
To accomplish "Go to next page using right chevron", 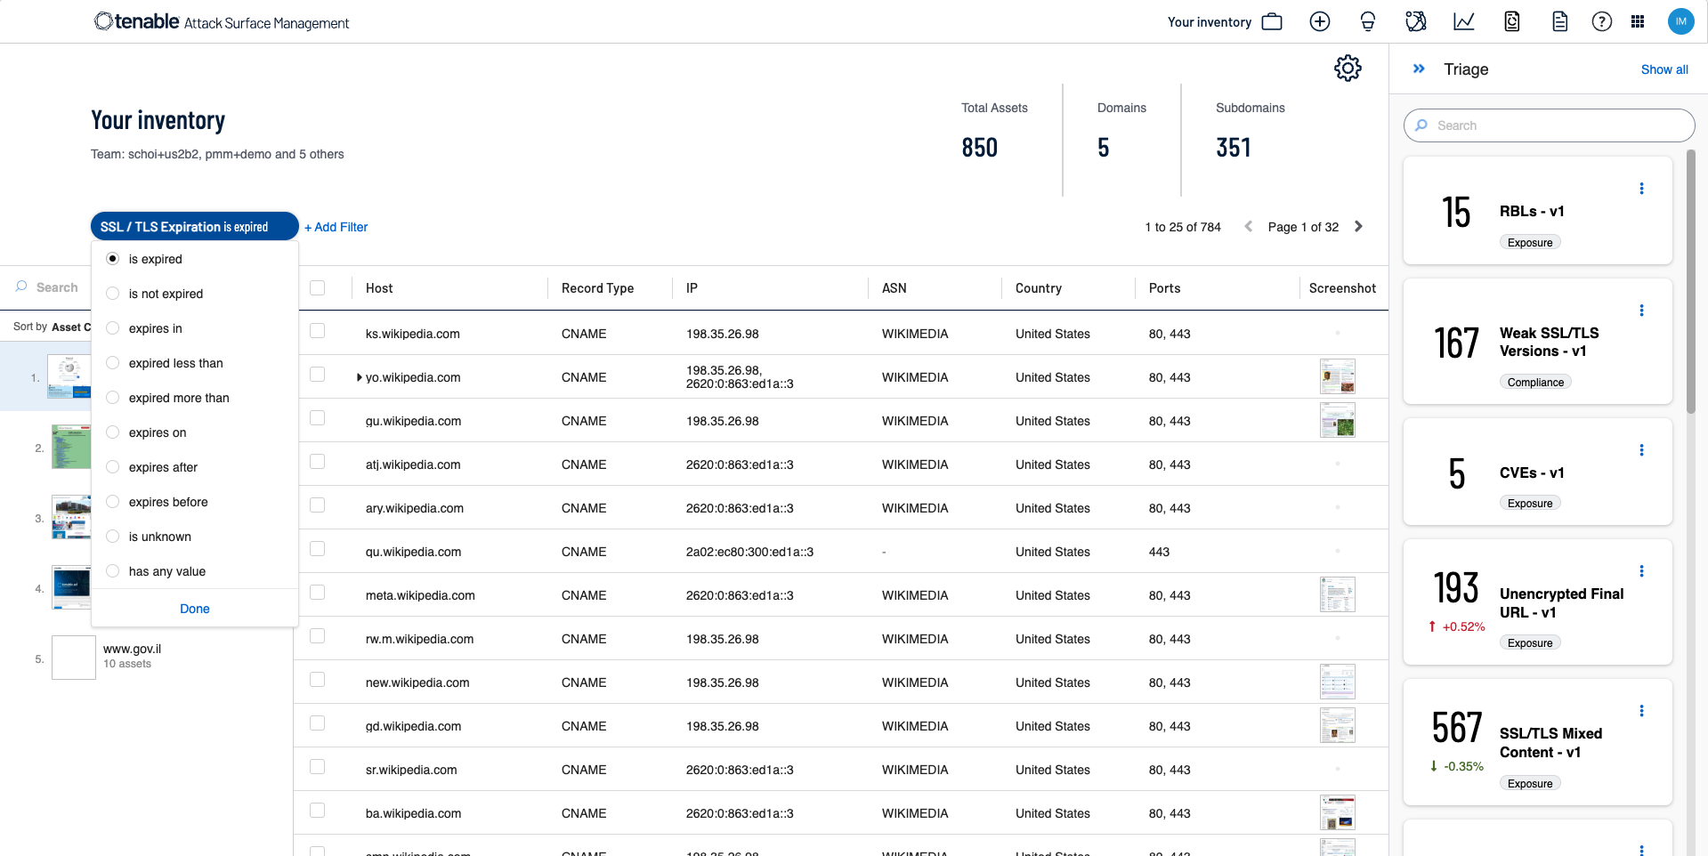I will [x=1358, y=227].
